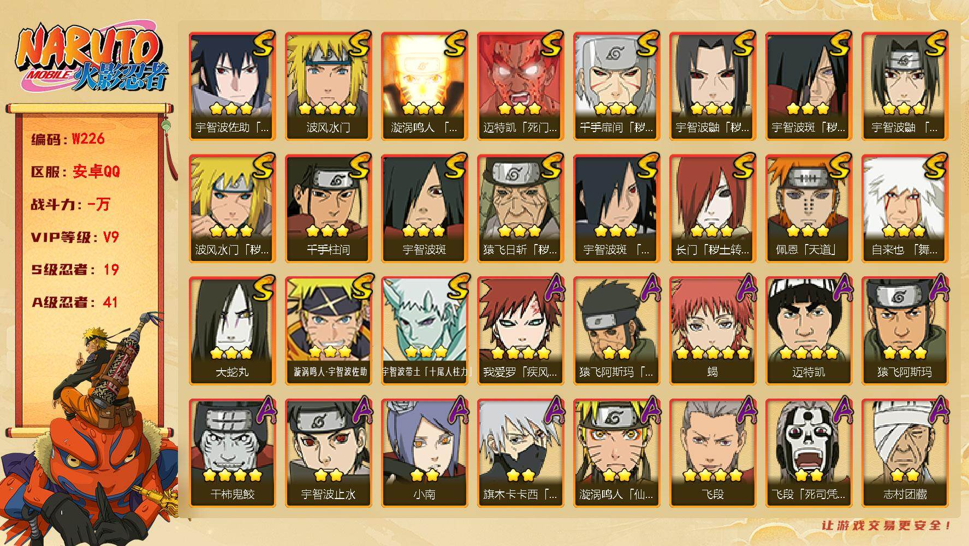
Task: Select the 宇智波止水 card
Action: click(328, 453)
